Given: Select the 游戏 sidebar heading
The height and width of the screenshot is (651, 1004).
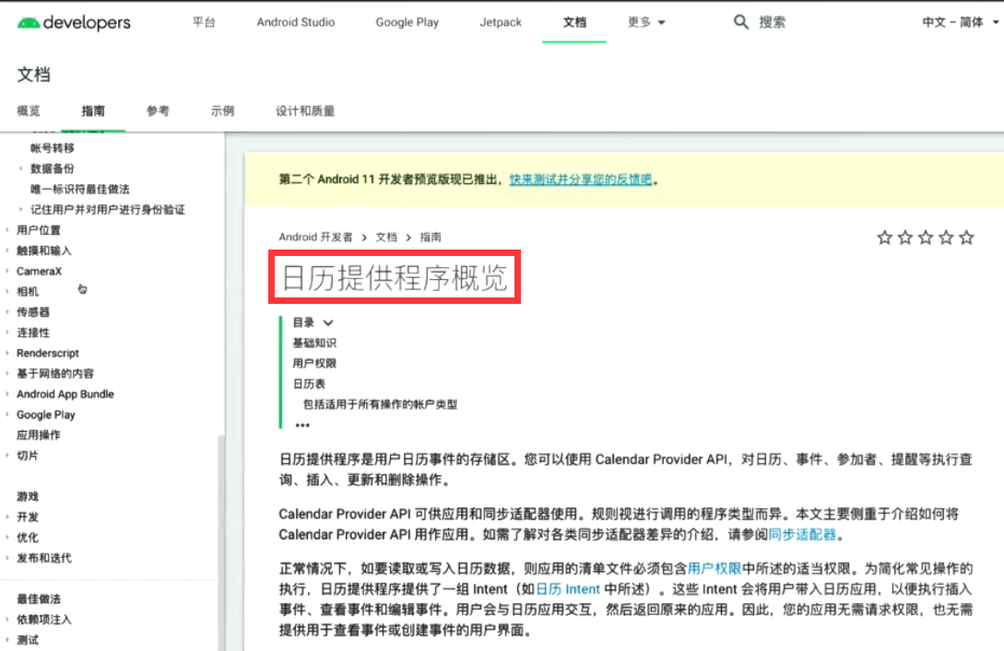Looking at the screenshot, I should (28, 496).
